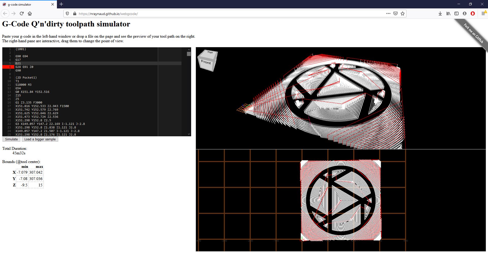The height and width of the screenshot is (267, 488).
Task: Open the Firefox account avatar icon
Action: point(465,13)
